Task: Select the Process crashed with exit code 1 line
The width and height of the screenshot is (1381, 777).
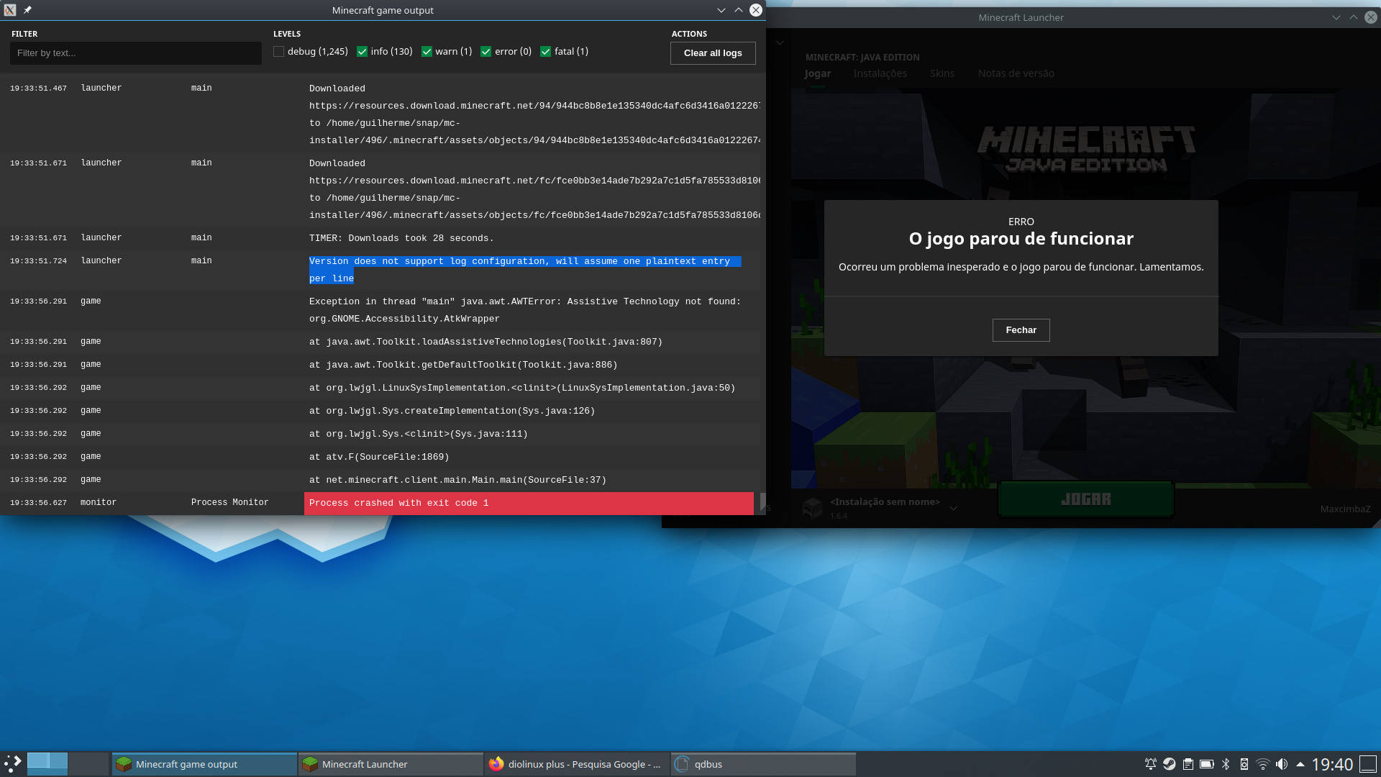Action: pos(529,503)
